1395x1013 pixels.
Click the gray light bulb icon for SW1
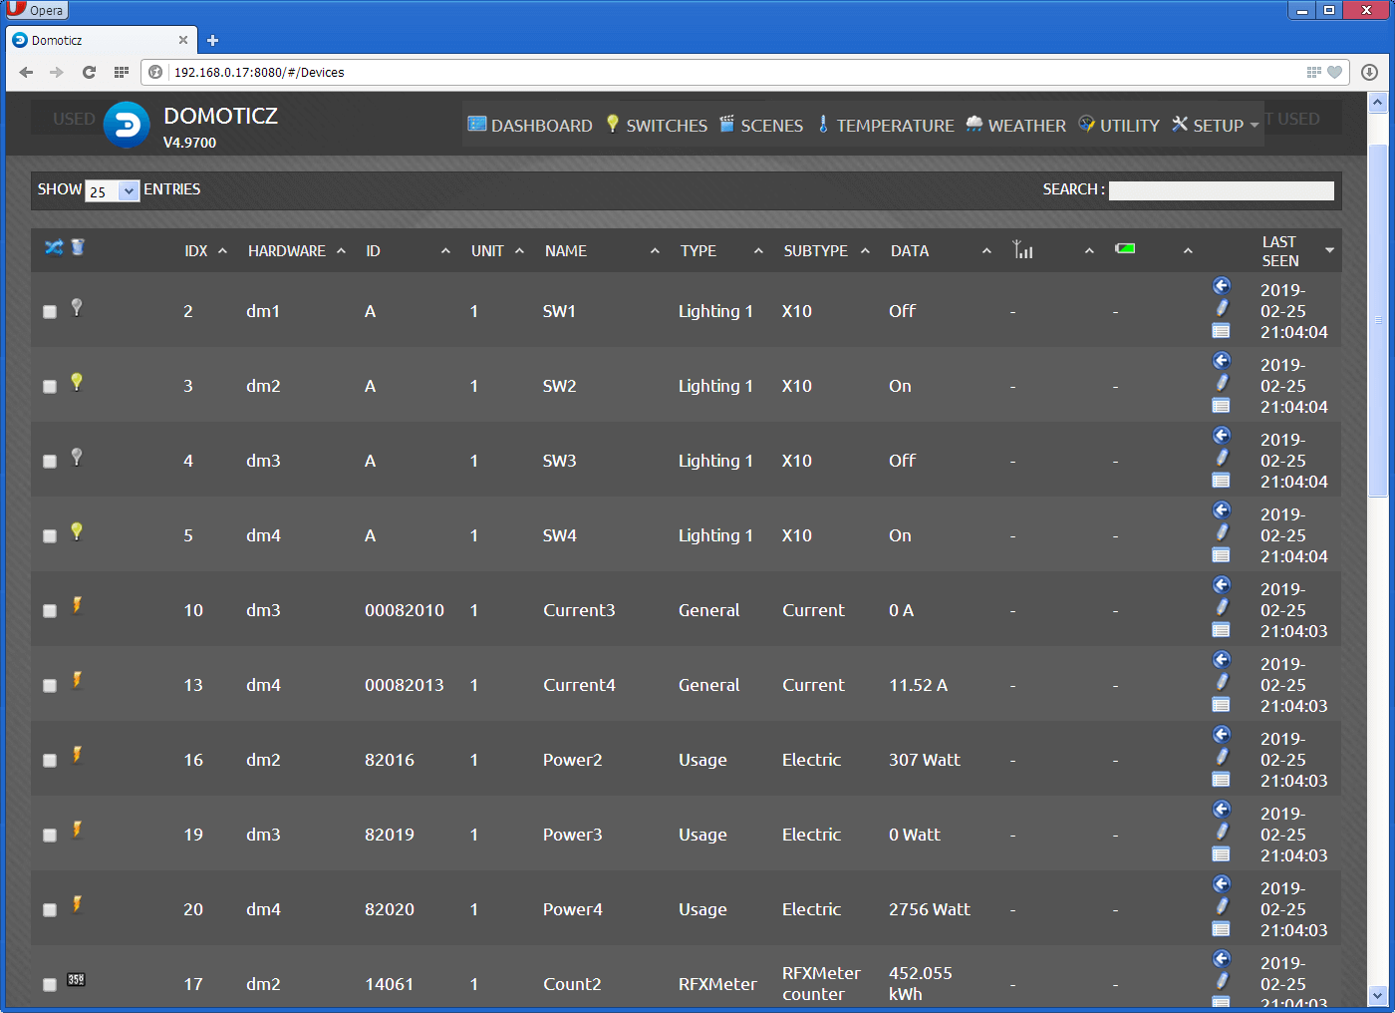click(x=77, y=308)
